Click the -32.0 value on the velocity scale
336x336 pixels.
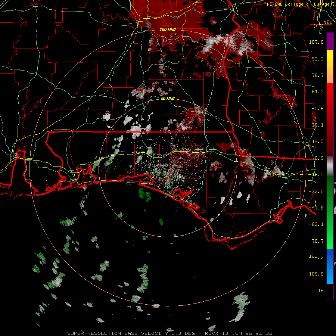(316, 191)
